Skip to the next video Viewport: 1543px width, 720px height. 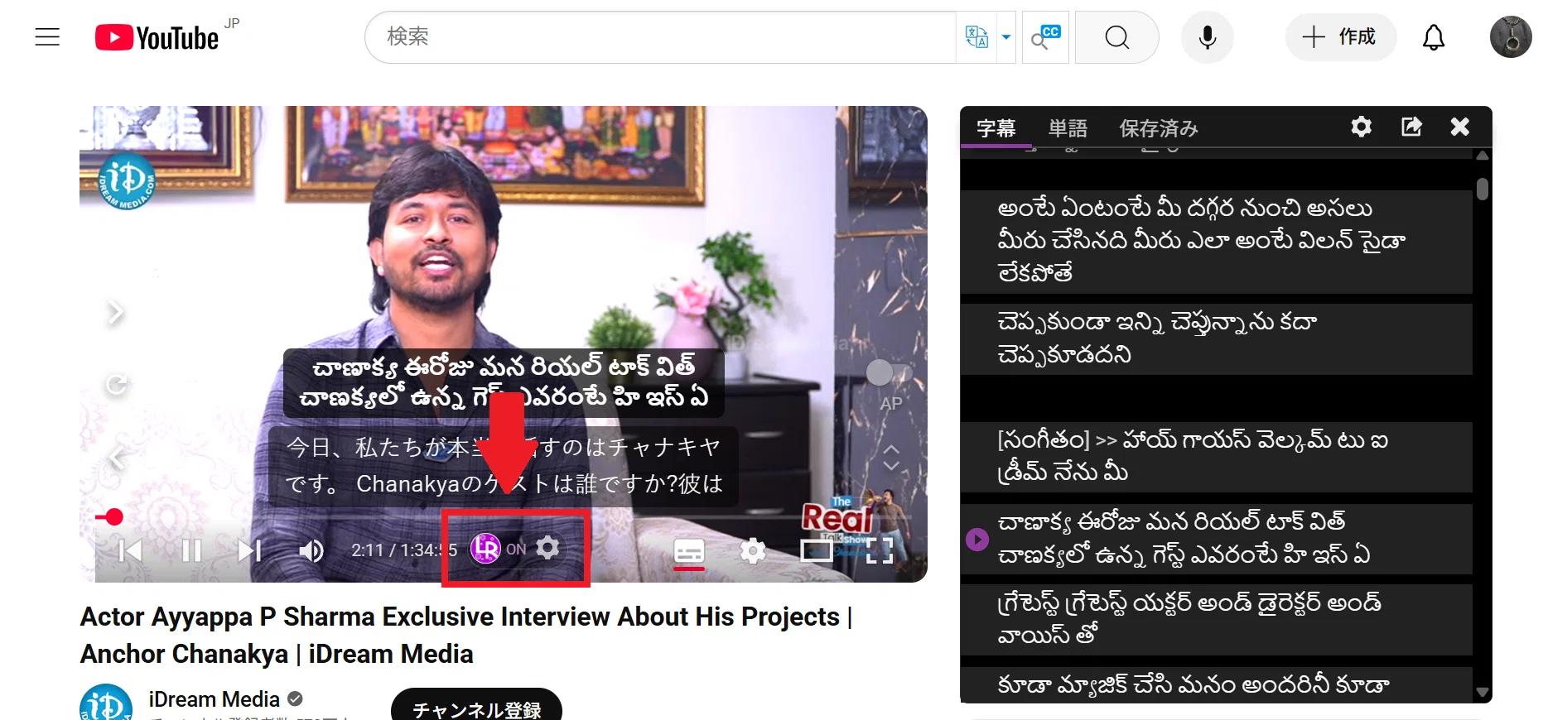pos(249,550)
